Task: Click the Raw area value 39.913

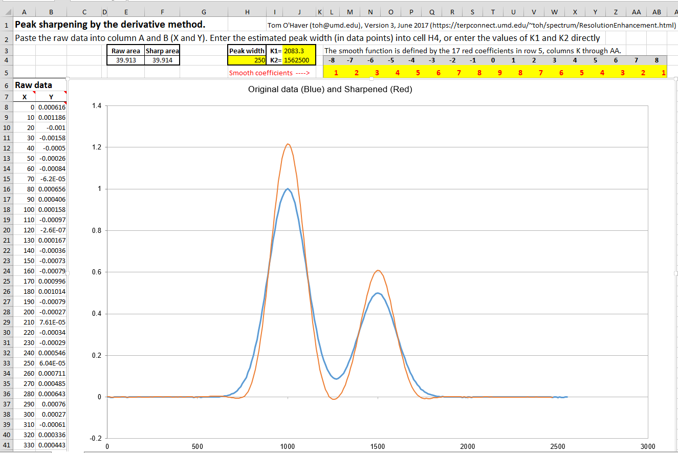Action: tap(125, 60)
